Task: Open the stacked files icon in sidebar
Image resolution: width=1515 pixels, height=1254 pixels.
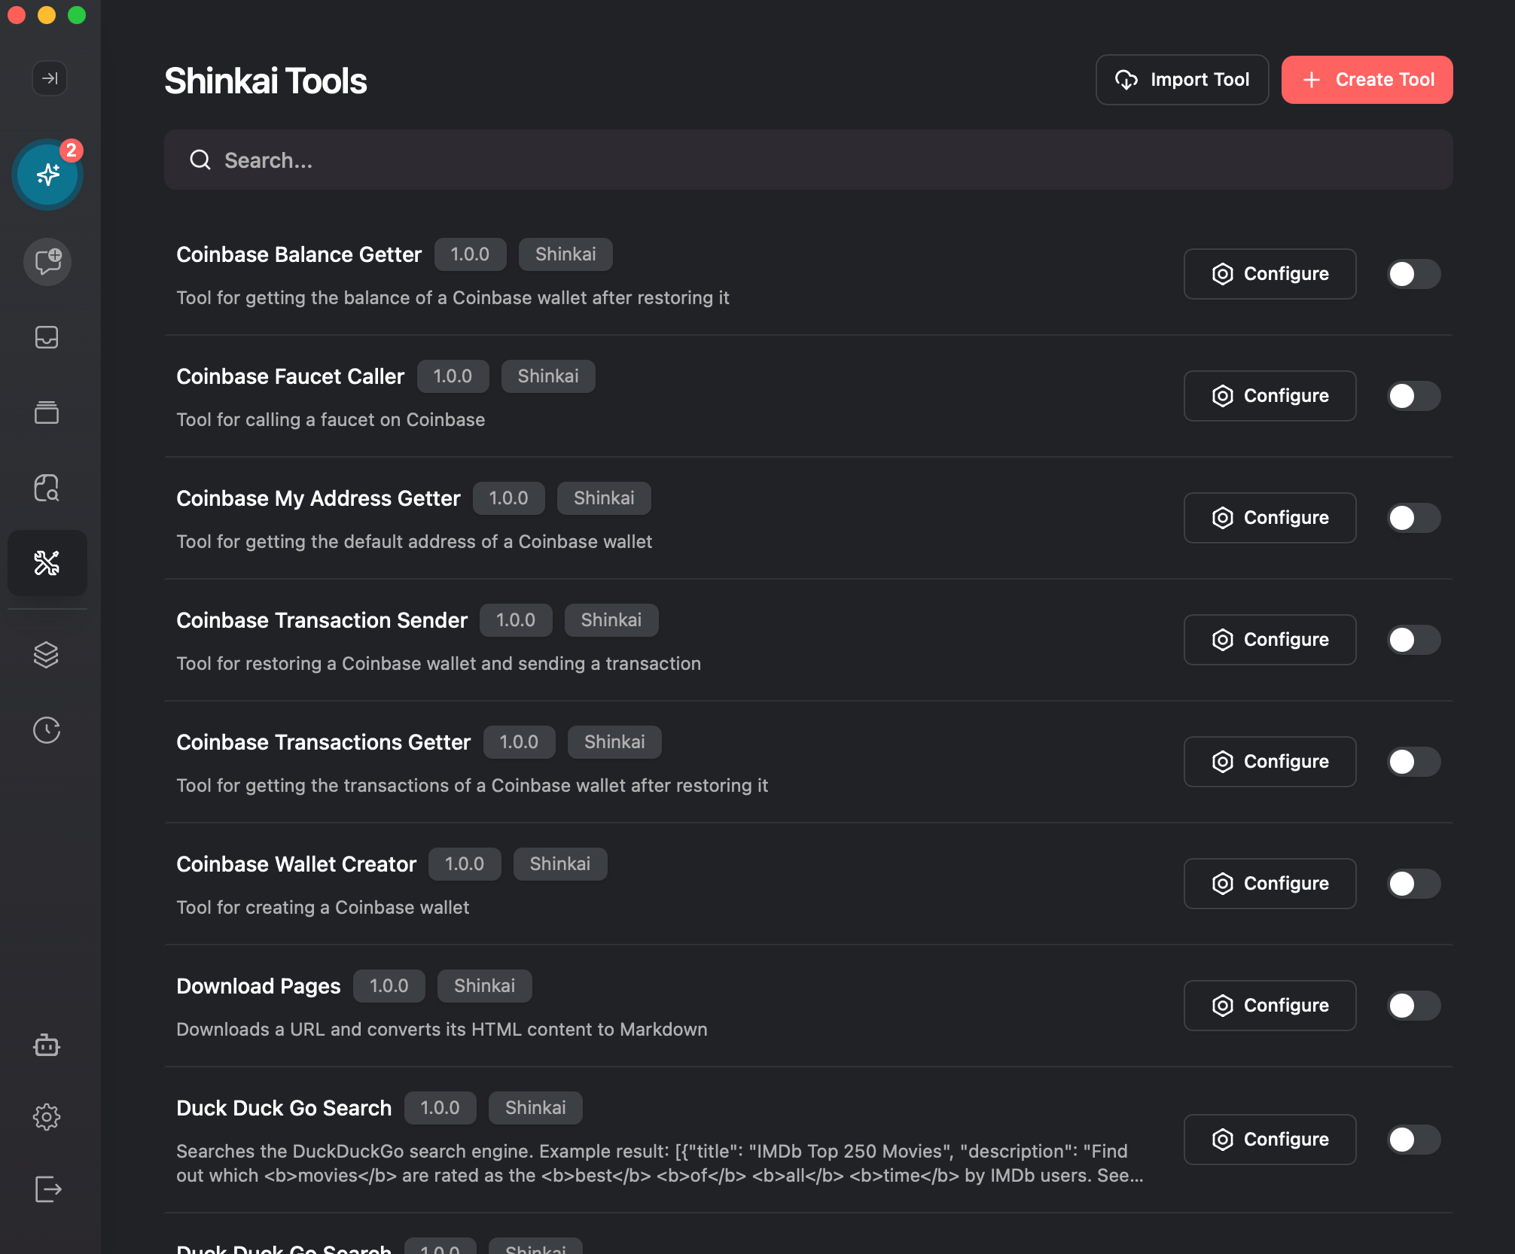Action: tap(47, 412)
